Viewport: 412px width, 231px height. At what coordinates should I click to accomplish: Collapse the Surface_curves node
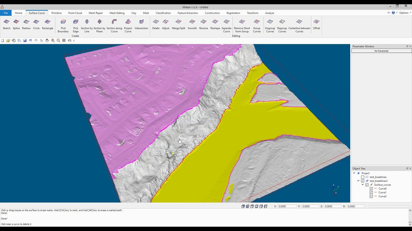pyautogui.click(x=363, y=185)
